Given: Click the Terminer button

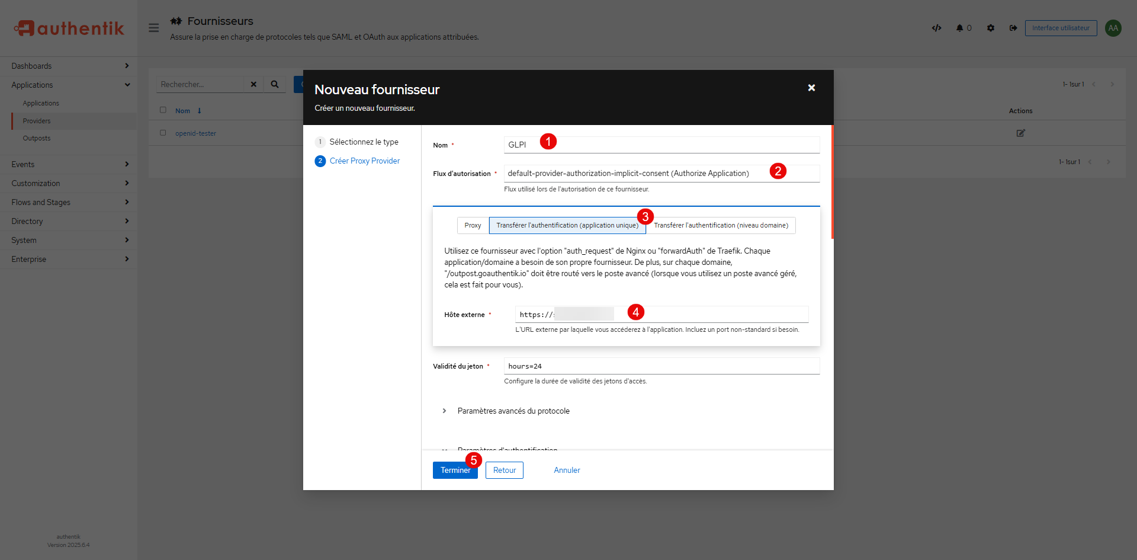Looking at the screenshot, I should (x=455, y=470).
